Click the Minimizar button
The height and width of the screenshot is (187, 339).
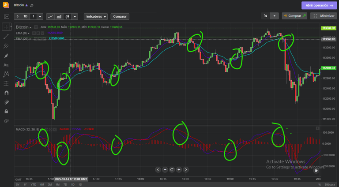324,16
